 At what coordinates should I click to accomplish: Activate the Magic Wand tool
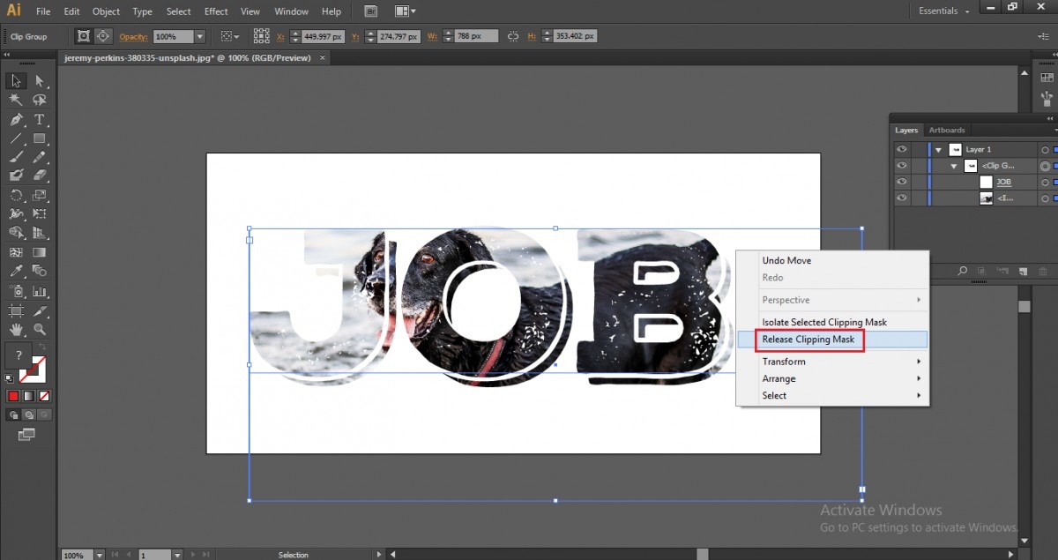coord(15,100)
